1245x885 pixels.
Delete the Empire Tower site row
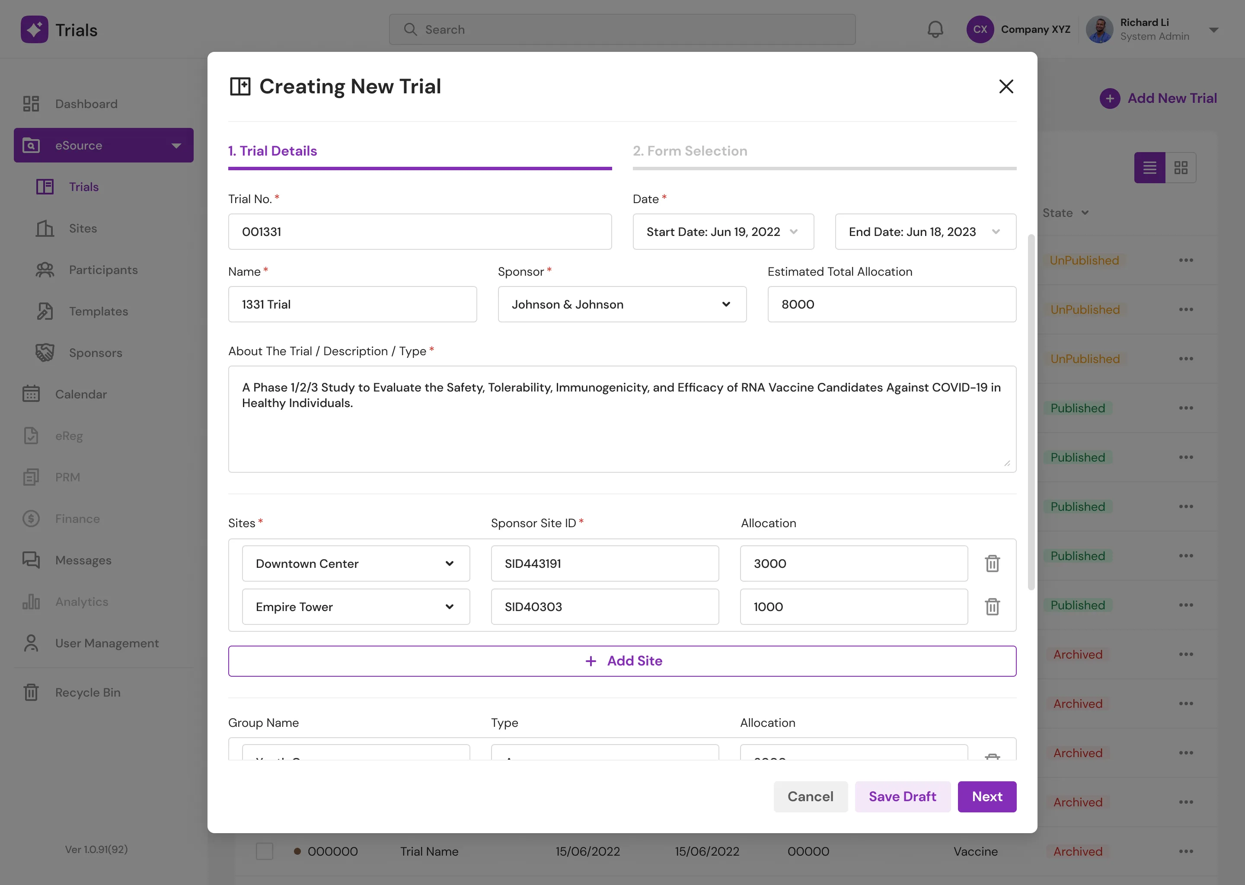coord(992,607)
